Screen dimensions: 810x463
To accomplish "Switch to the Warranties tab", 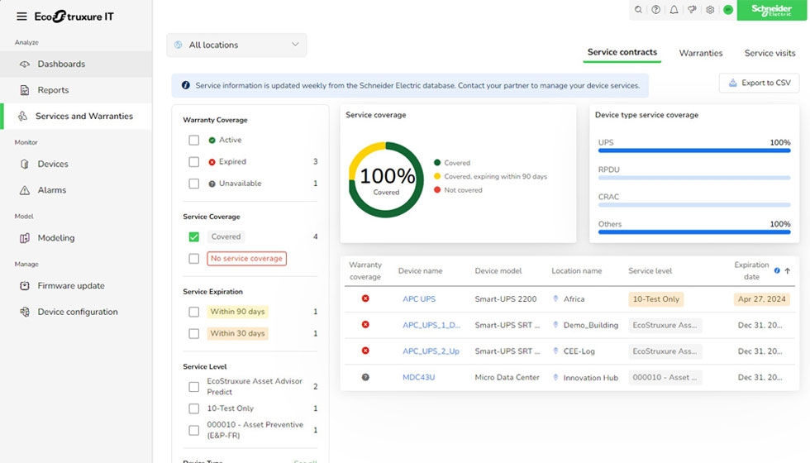I will 700,53.
